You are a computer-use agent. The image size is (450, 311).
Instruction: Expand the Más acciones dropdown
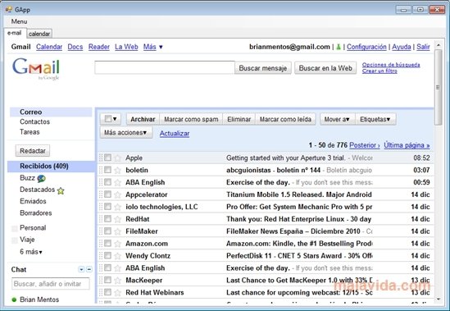tap(126, 133)
